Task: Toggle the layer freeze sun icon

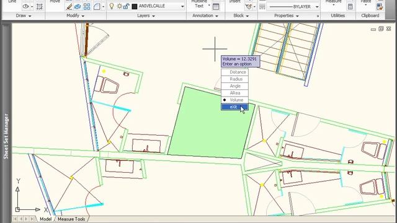Action: (x=119, y=6)
